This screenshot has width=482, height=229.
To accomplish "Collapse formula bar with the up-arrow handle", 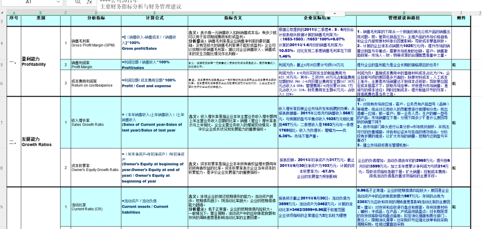I will 334,13.
